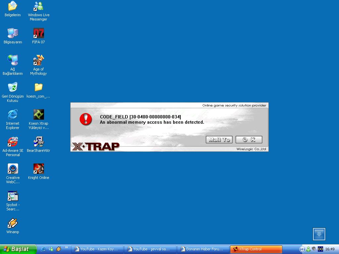339x254 pixels.
Task: Launch Messenger from quick launch bar
Action: click(51, 249)
